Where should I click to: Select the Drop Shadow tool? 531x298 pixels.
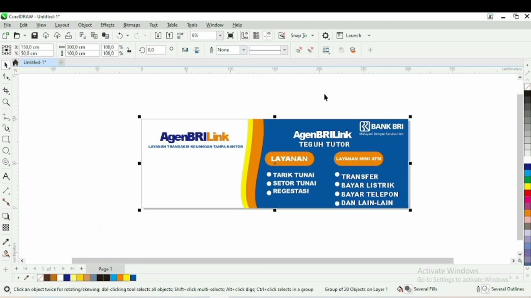coord(6,216)
